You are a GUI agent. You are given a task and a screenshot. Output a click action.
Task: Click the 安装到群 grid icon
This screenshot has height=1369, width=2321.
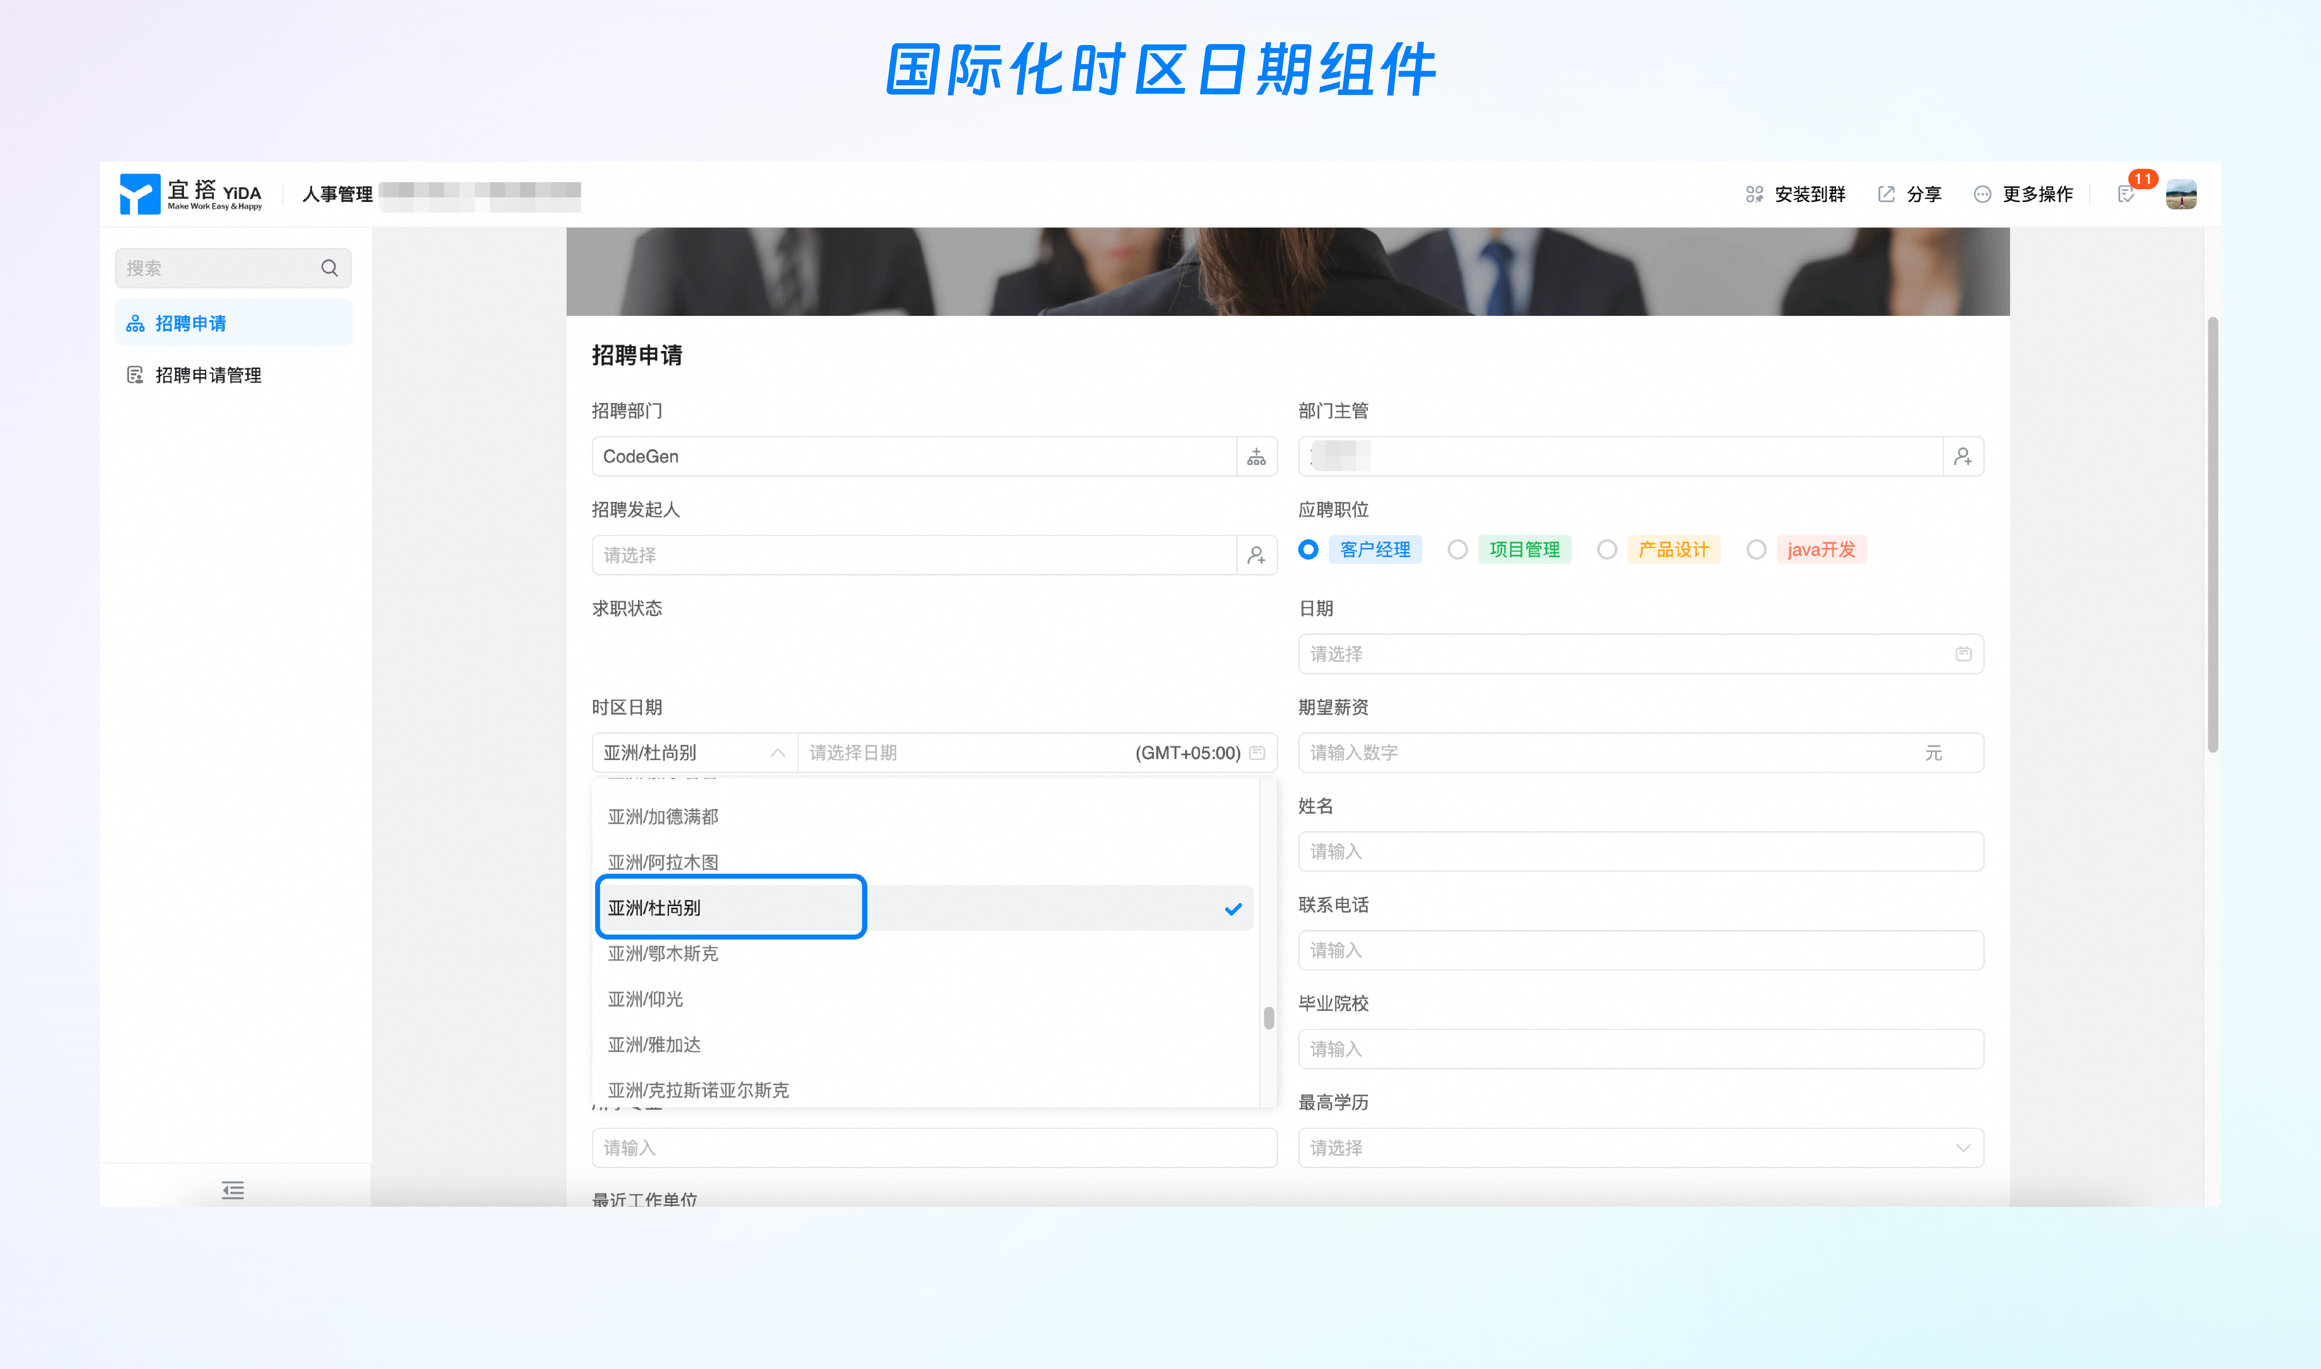point(1754,194)
